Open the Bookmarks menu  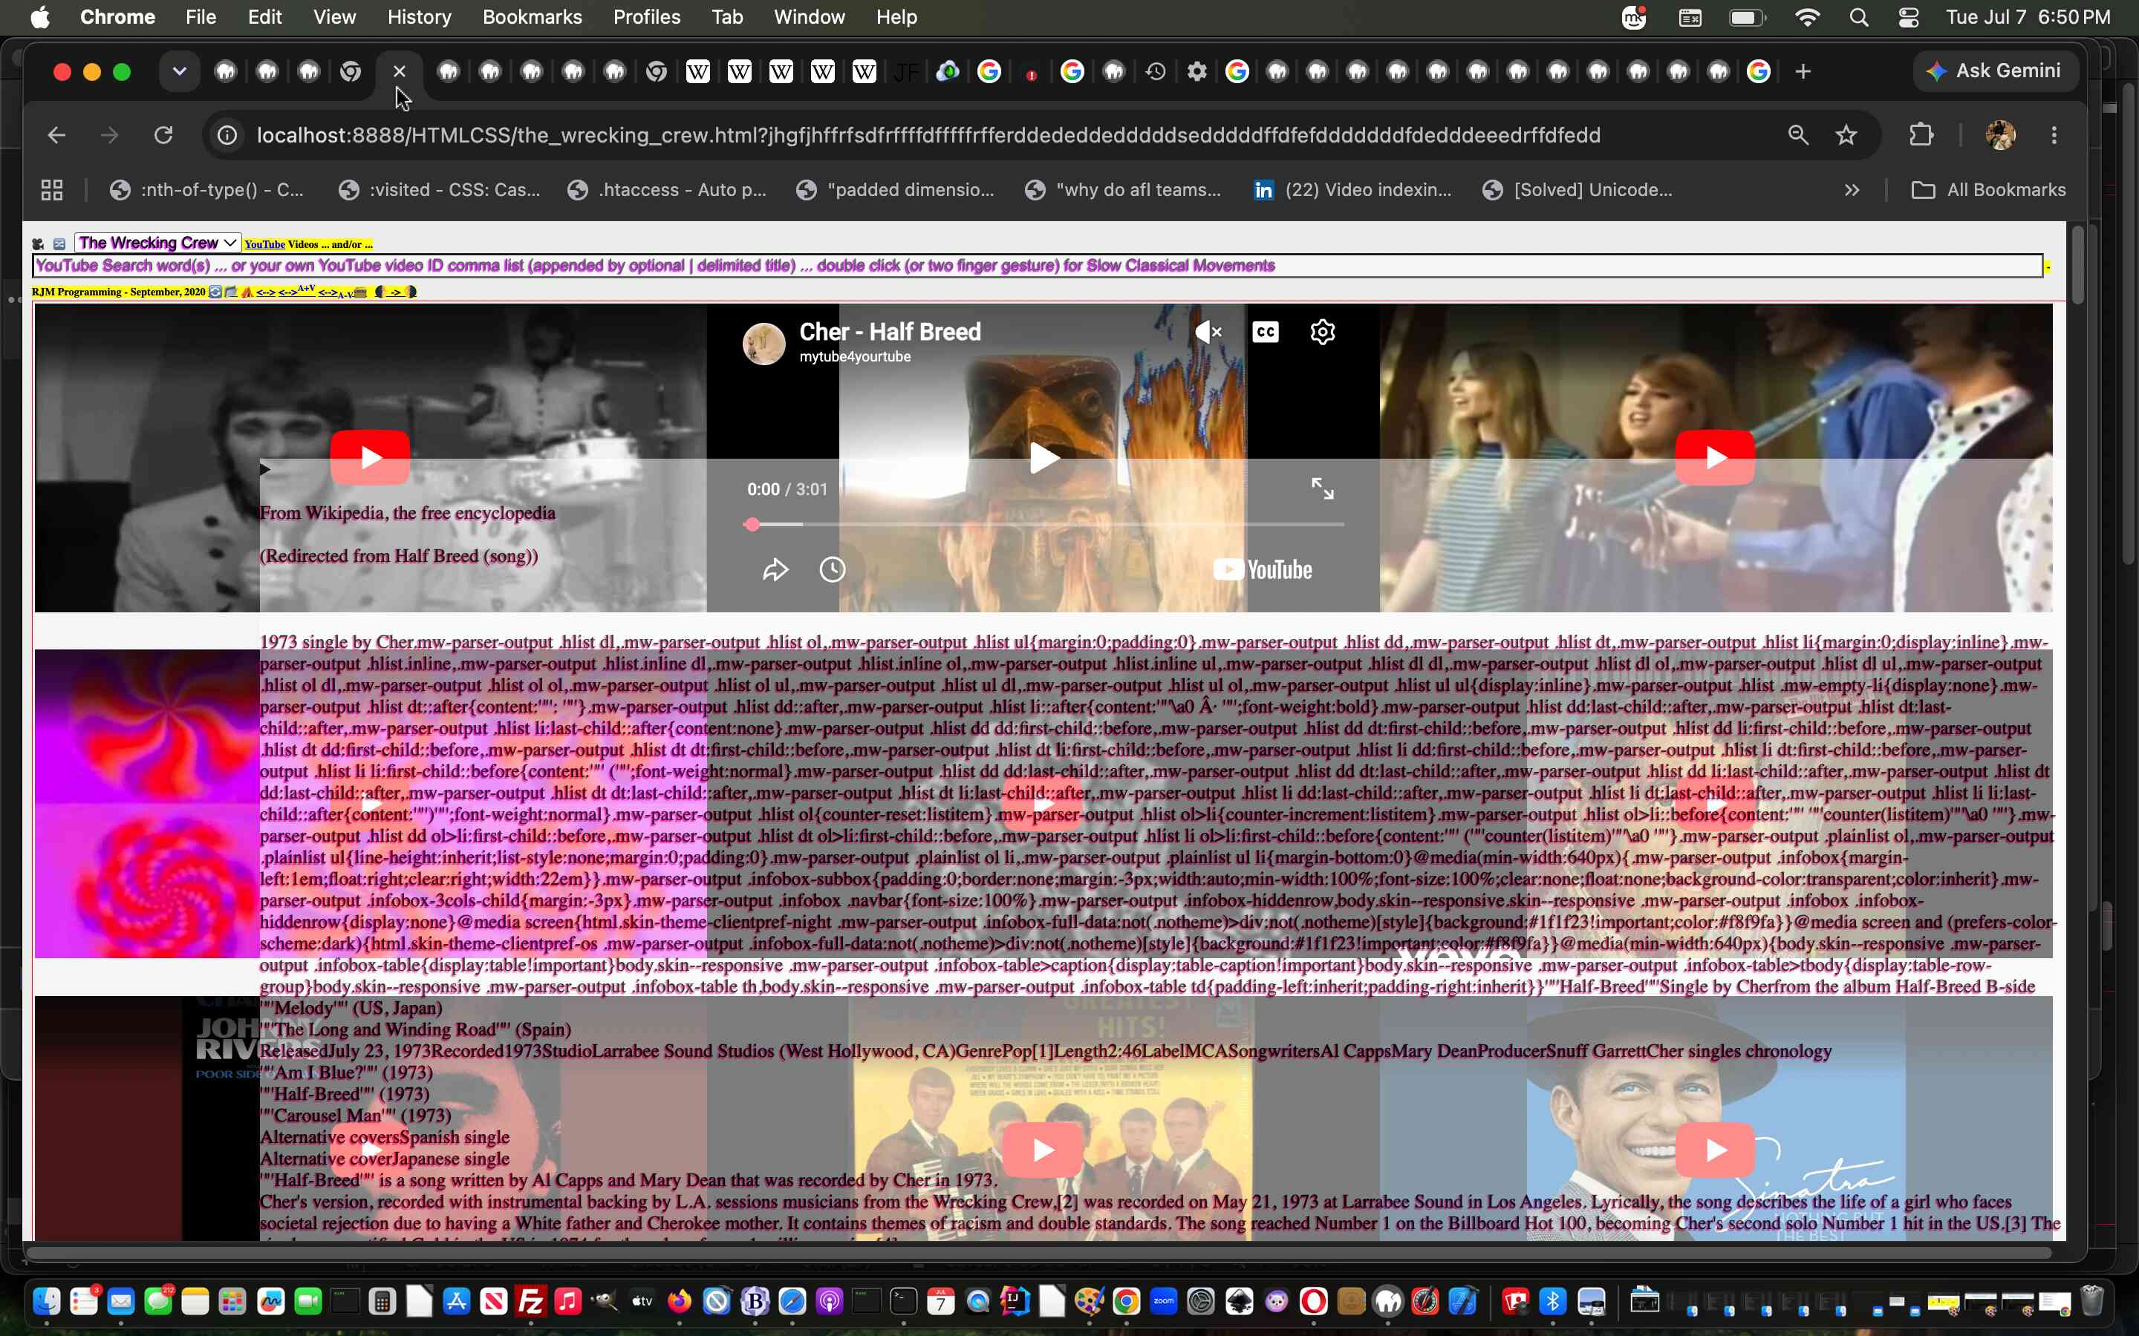coord(532,17)
